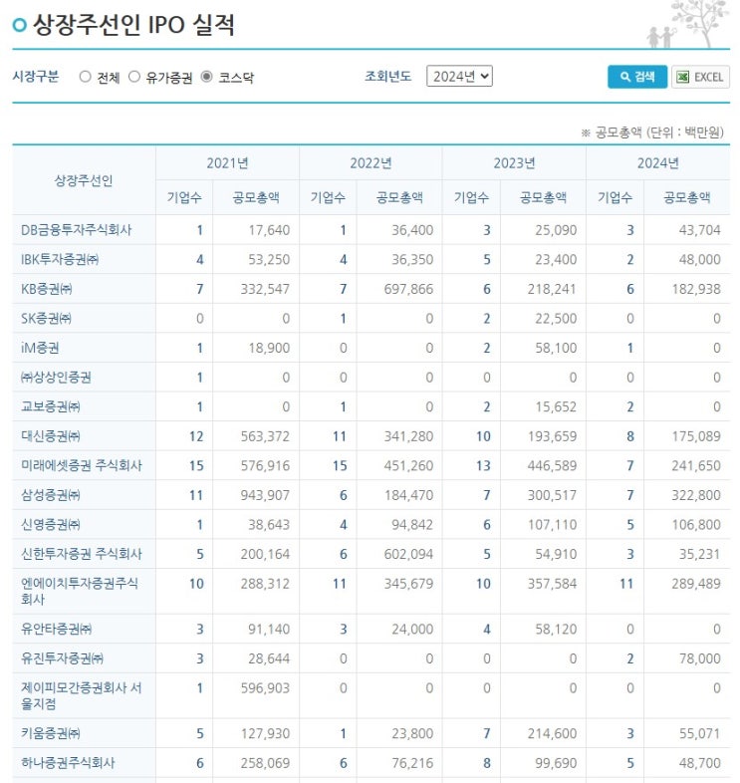Select the 유가증권 radio button
Screen dimensions: 740x783
[134, 77]
